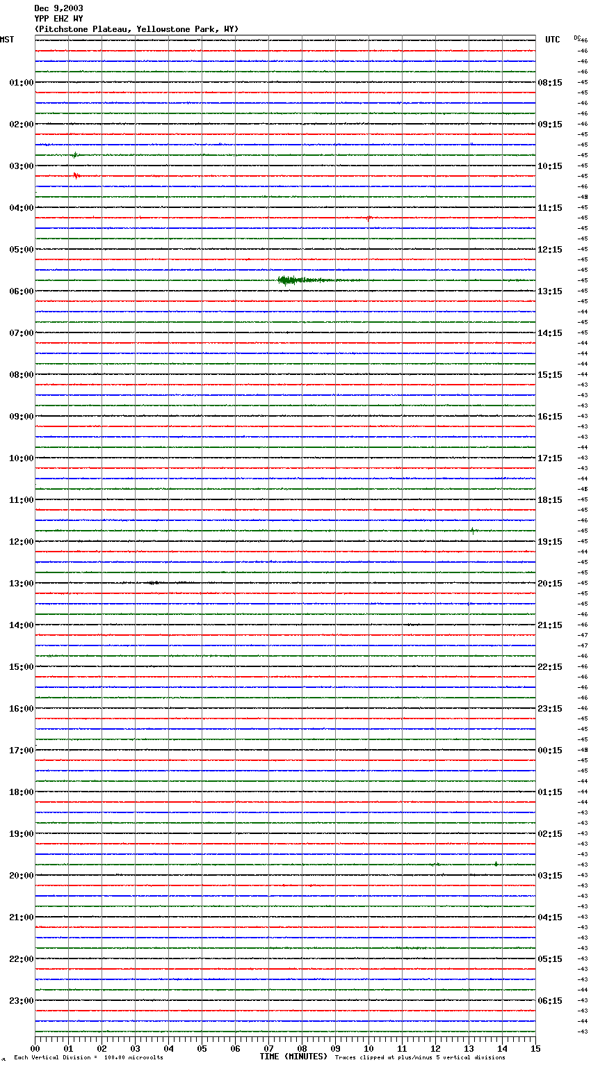Click minute tick label 10 on the time axis
This screenshot has width=591, height=1067.
point(369,1048)
